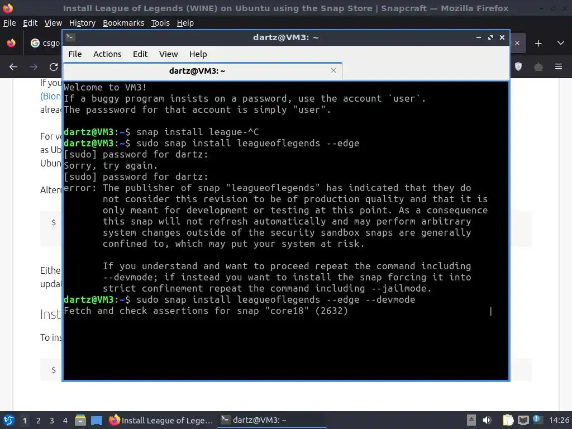This screenshot has width=572, height=429.
Task: Switch to workspace 1
Action: (25, 421)
